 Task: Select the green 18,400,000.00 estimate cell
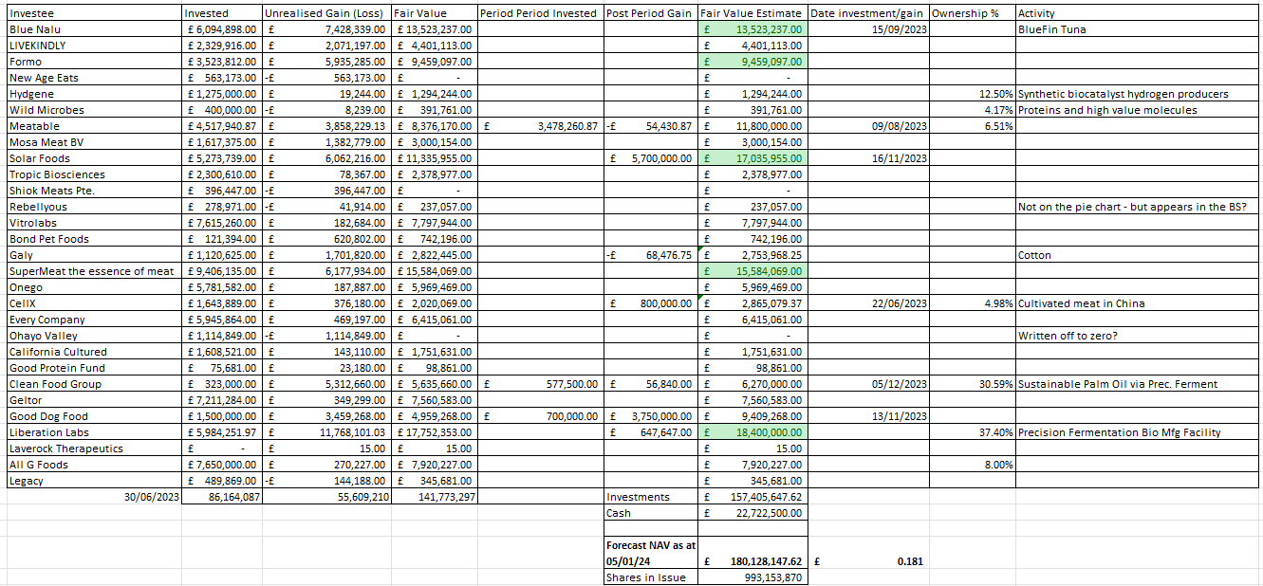coord(753,432)
